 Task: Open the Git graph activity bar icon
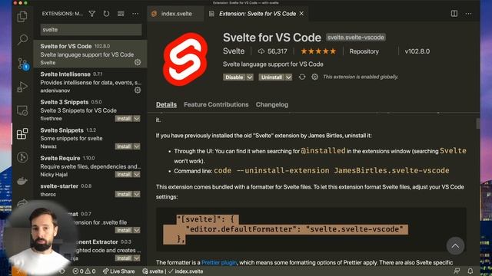coord(22,157)
